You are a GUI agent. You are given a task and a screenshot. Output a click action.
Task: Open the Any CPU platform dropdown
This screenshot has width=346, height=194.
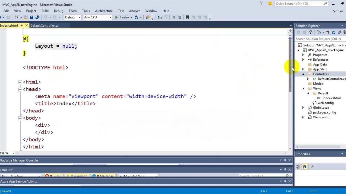pos(110,17)
